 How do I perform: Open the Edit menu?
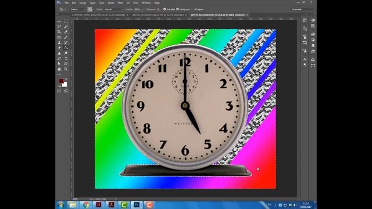pos(74,3)
